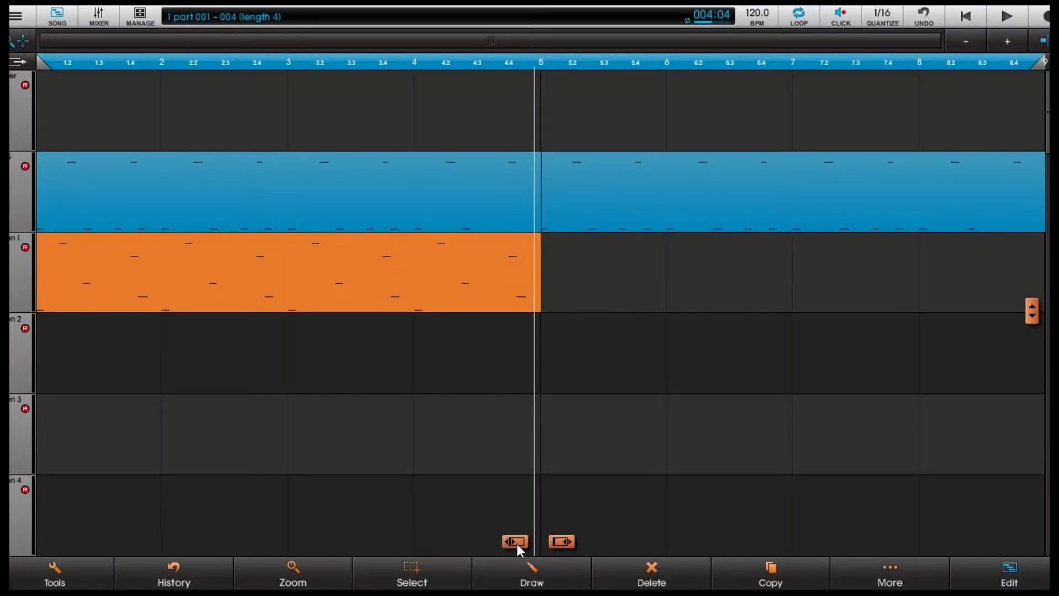Screen dimensions: 1059x596
Task: Expand the More options menu
Action: [x=890, y=574]
